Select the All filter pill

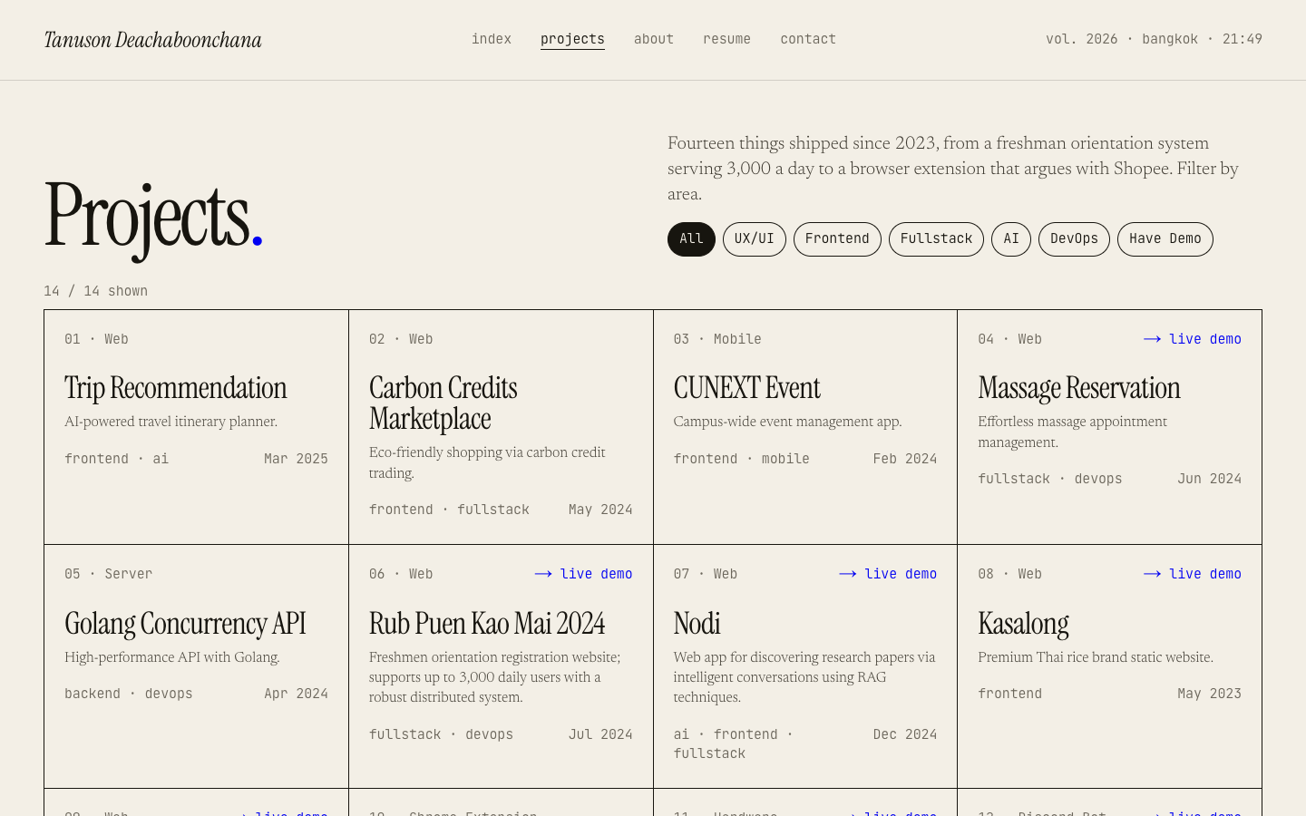tap(691, 239)
